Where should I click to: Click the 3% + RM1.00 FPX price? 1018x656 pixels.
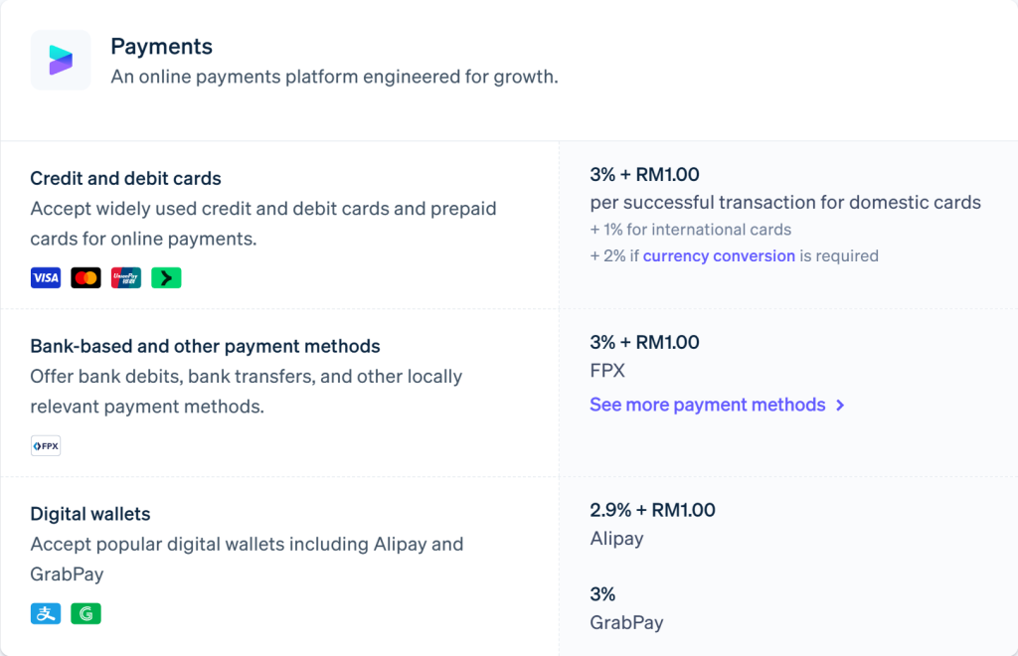pyautogui.click(x=644, y=342)
